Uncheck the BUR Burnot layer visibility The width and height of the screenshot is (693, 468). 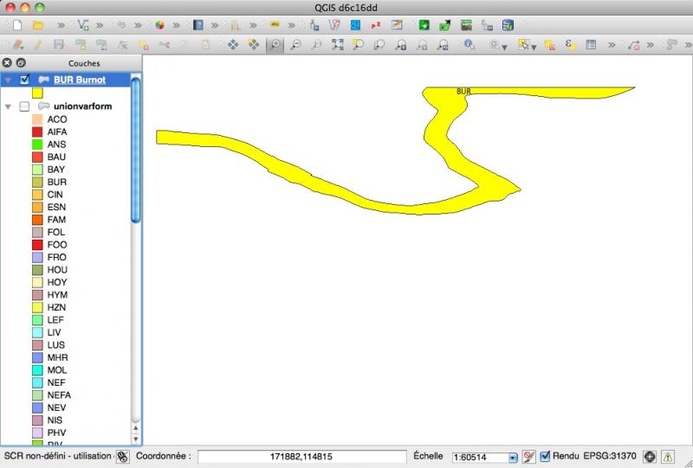(x=24, y=80)
